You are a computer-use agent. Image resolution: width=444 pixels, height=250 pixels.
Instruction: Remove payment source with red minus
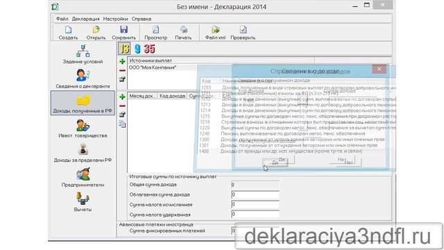click(122, 70)
